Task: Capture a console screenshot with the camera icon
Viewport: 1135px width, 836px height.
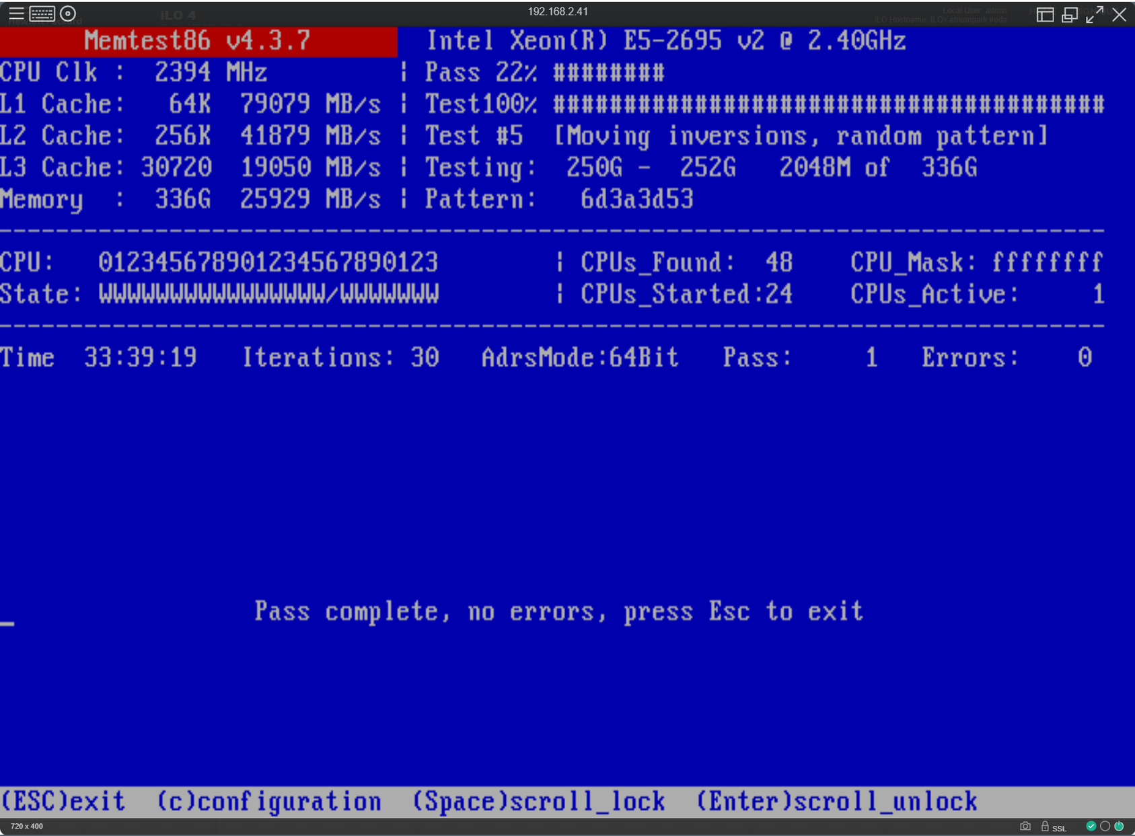Action: pos(1025,826)
